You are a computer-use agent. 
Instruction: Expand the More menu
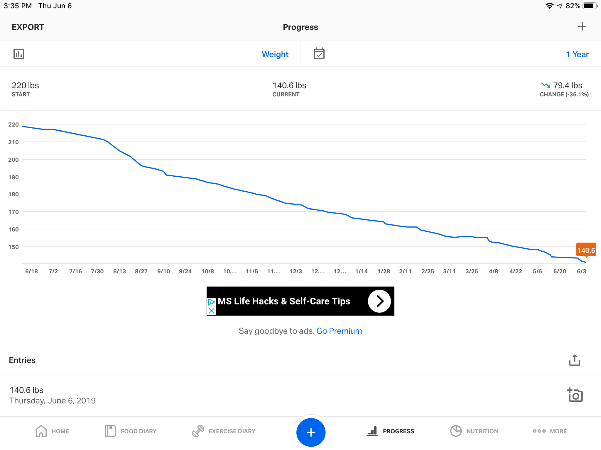click(550, 431)
